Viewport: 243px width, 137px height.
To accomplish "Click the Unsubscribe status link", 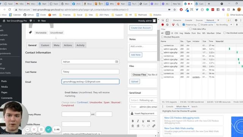I will pos(96,102).
